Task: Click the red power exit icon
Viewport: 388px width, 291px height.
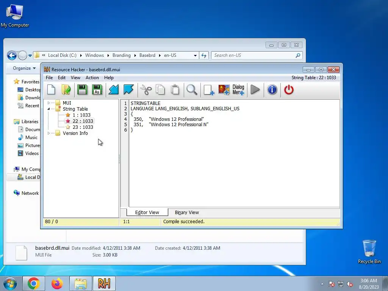Action: coord(289,89)
